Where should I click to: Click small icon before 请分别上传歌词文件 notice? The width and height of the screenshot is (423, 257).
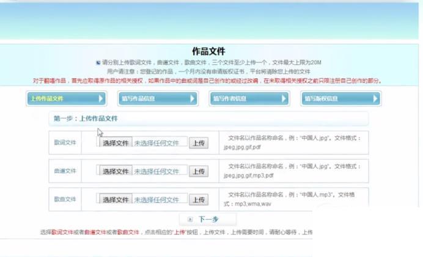tap(98, 62)
